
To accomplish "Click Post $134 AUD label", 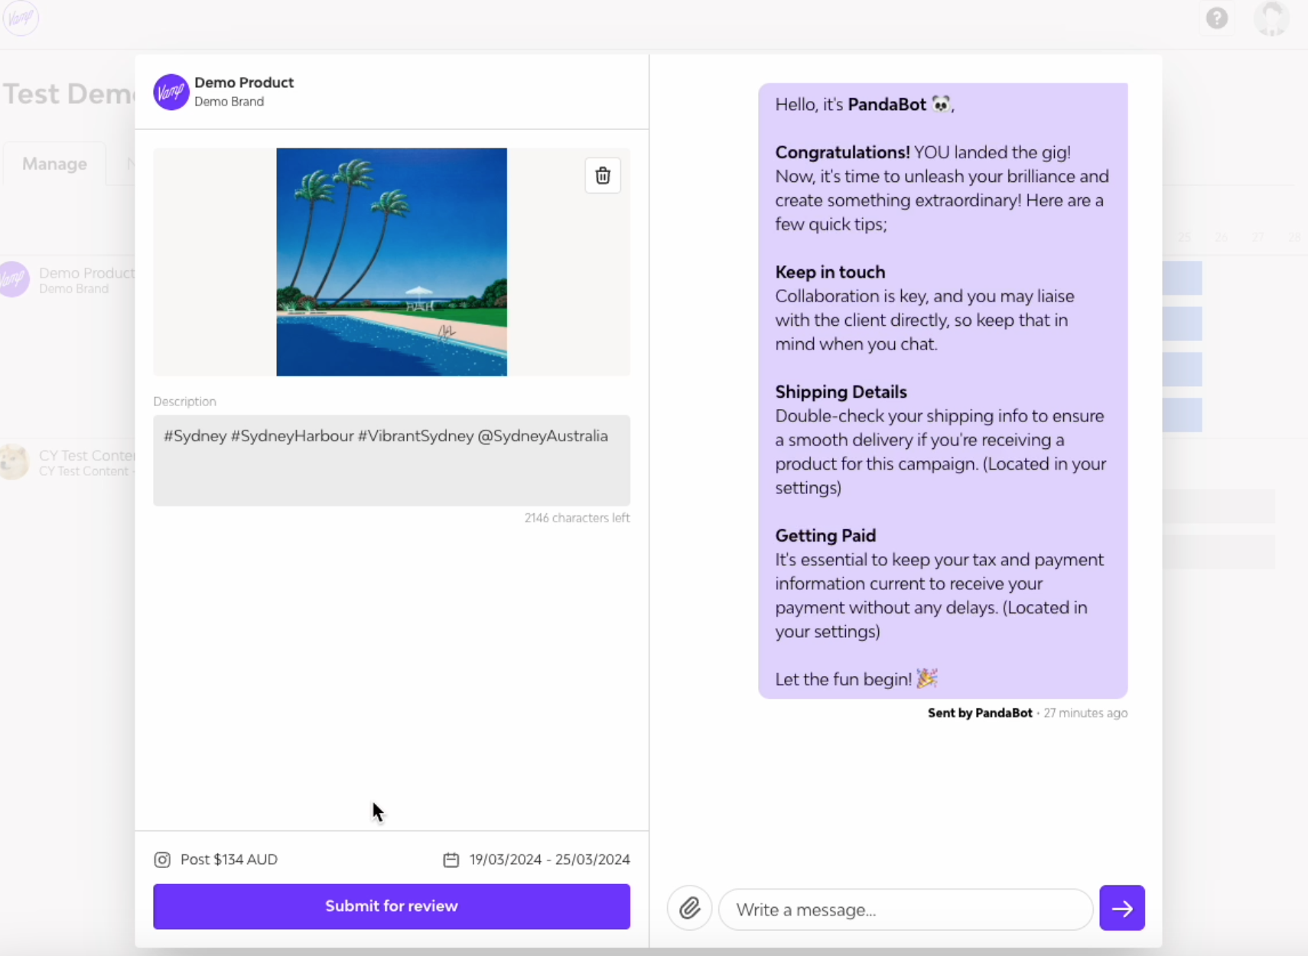I will click(x=229, y=860).
